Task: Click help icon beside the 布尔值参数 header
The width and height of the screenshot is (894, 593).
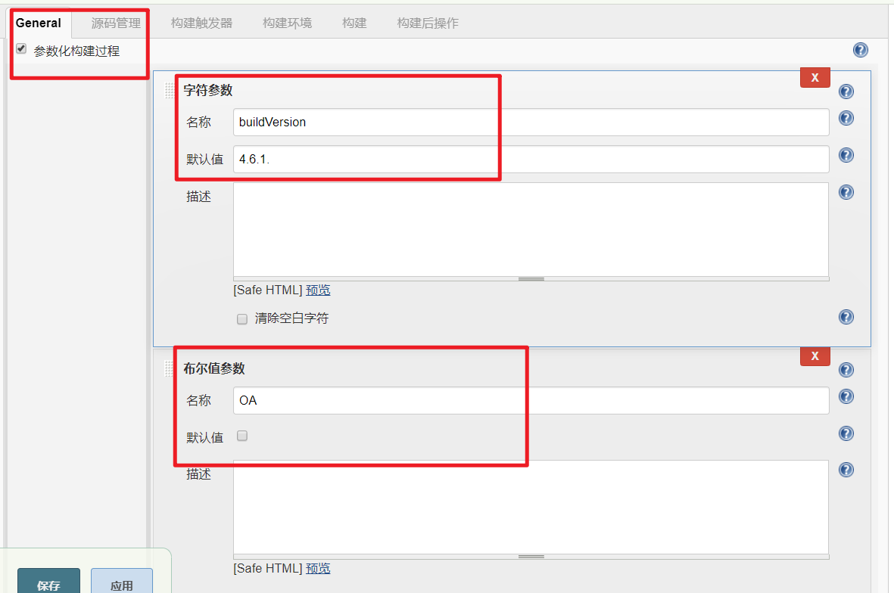Action: coord(846,369)
